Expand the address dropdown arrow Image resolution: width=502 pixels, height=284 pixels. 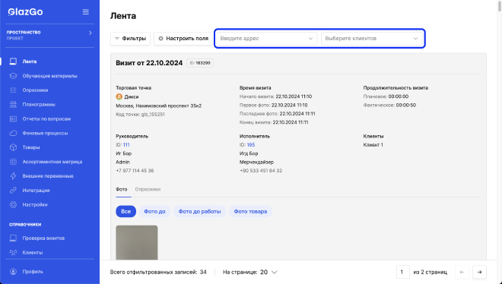310,39
